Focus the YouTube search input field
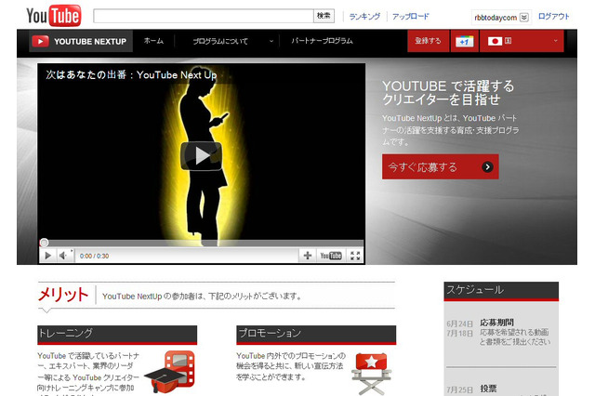This screenshot has width=595, height=396. click(x=204, y=16)
